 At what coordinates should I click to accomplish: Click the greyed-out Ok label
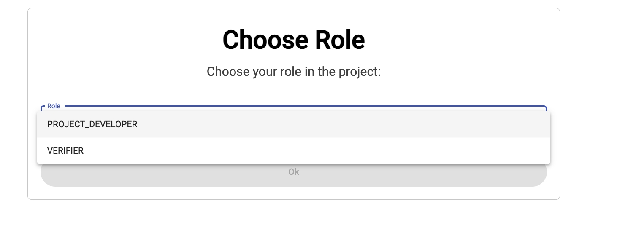click(294, 172)
